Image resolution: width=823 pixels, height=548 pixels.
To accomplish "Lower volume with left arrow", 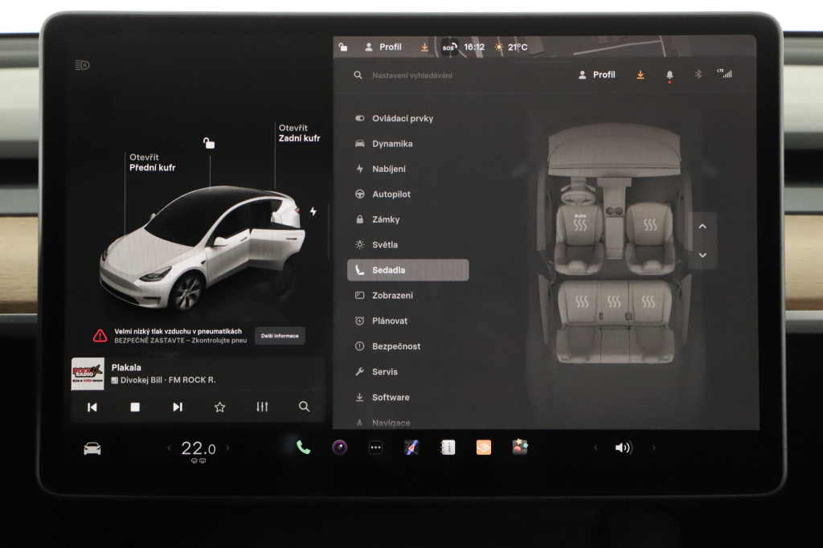I will tap(596, 448).
